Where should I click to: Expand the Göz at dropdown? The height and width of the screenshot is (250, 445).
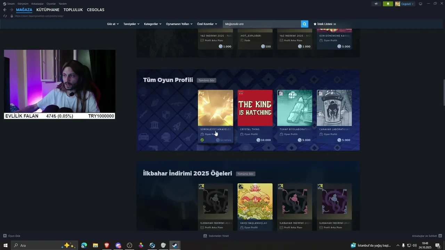click(113, 24)
